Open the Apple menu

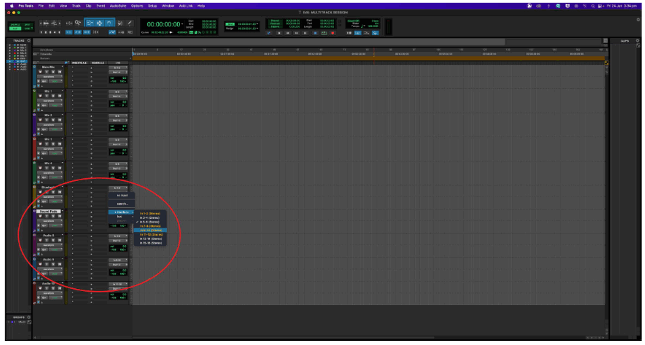click(11, 6)
